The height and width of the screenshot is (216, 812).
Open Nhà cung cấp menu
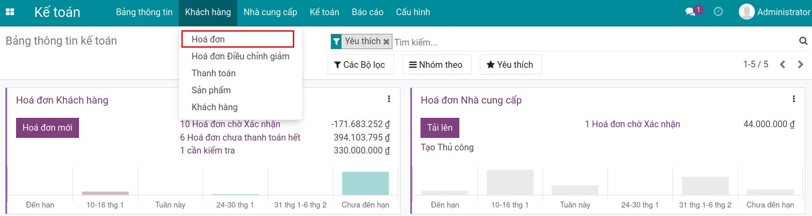tap(271, 12)
